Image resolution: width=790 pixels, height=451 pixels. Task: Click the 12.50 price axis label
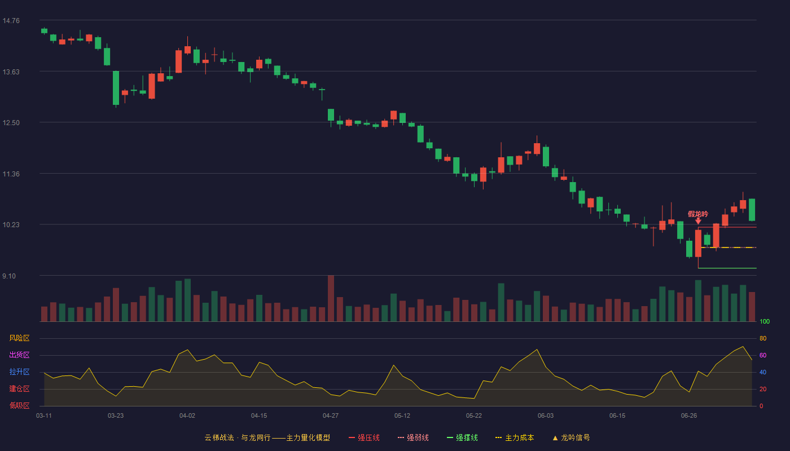pos(11,123)
